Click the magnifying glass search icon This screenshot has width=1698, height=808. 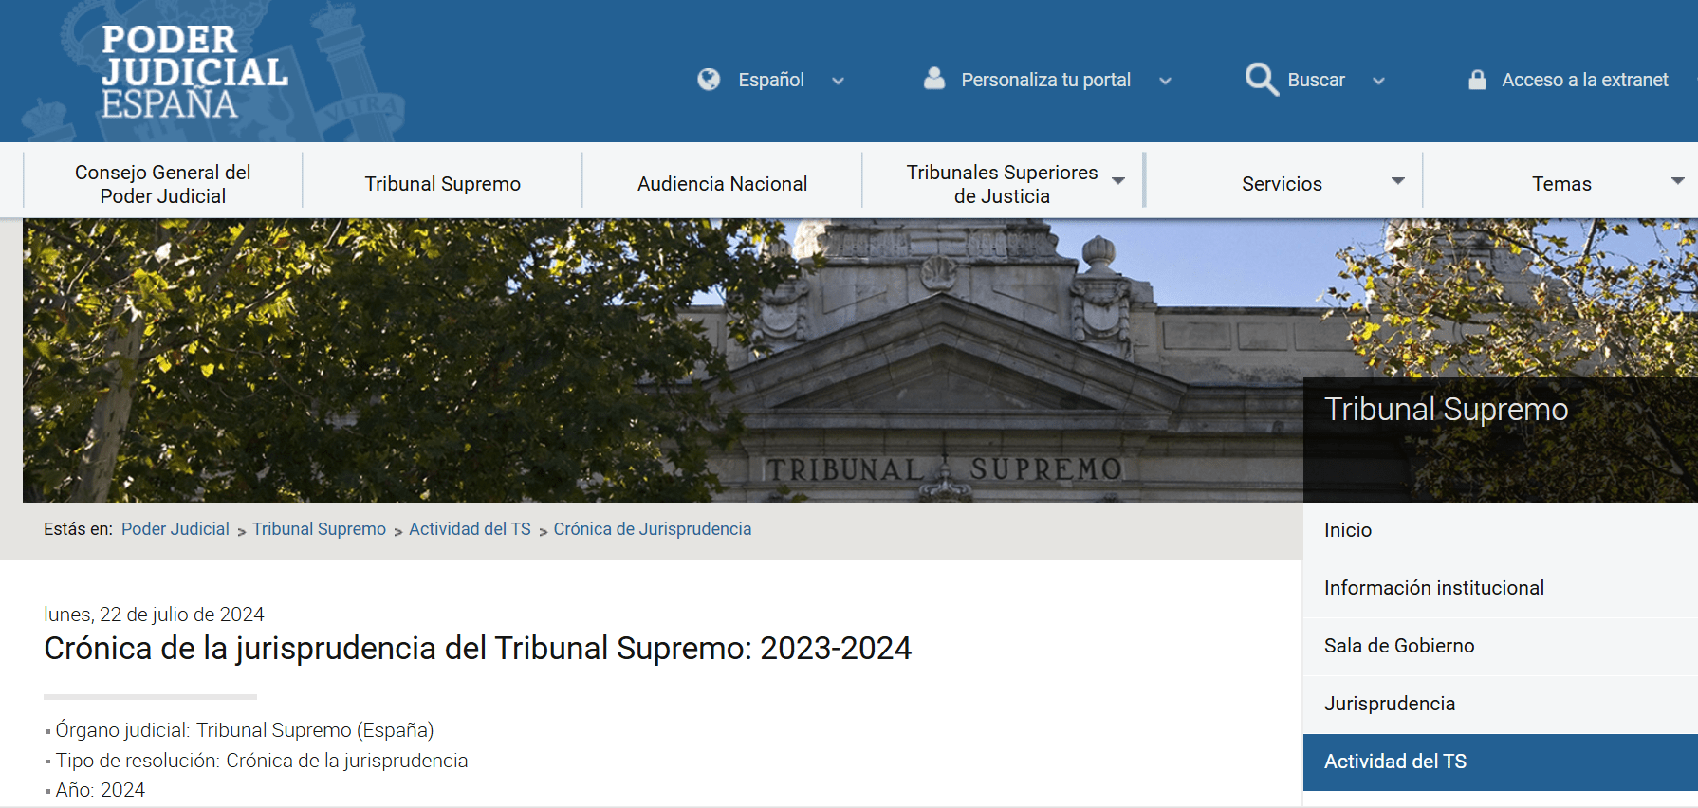coord(1262,80)
